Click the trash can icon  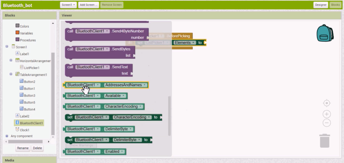coord(325,141)
